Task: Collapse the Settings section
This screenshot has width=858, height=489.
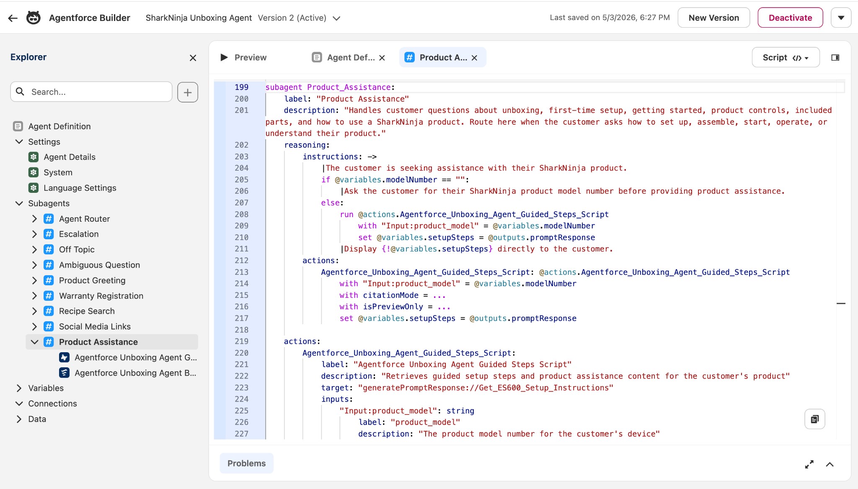Action: point(19,142)
